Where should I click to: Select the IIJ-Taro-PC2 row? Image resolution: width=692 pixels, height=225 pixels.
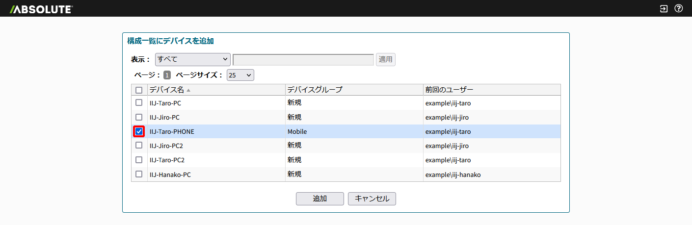[346, 160]
